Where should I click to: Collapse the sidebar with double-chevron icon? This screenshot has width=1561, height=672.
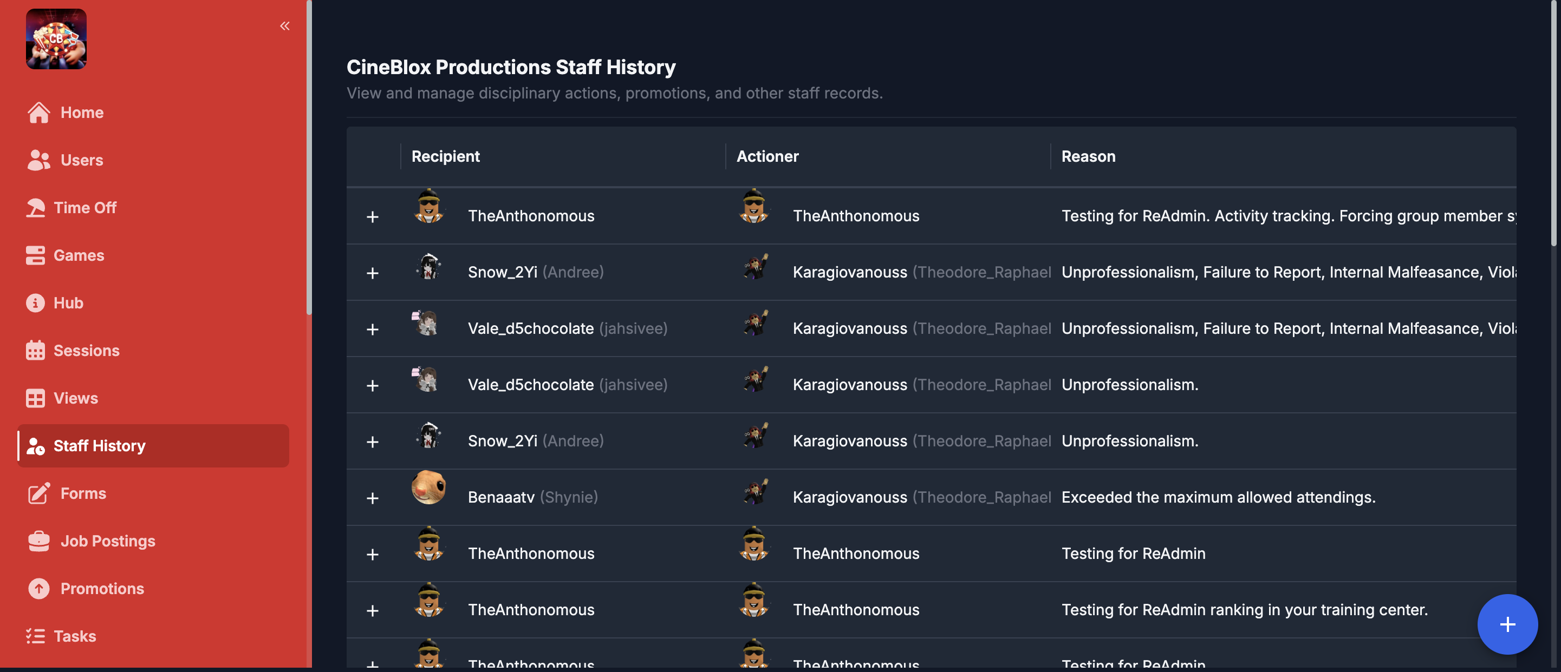[285, 25]
